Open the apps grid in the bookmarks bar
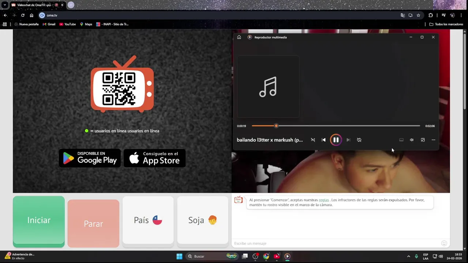This screenshot has width=468, height=263. pyautogui.click(x=5, y=24)
